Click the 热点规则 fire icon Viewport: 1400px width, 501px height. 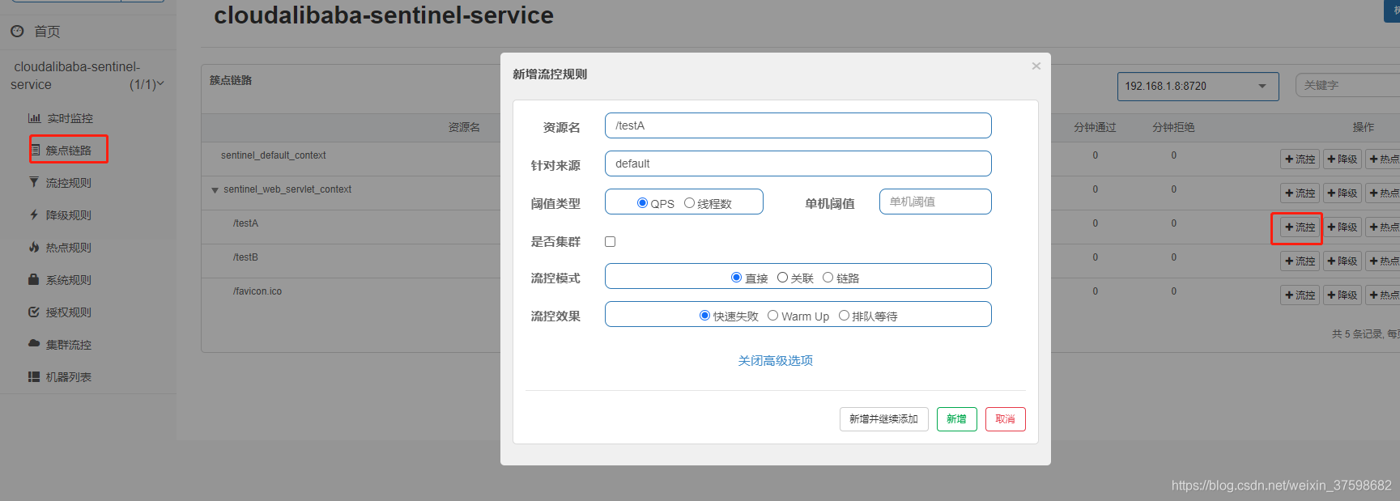pos(34,248)
